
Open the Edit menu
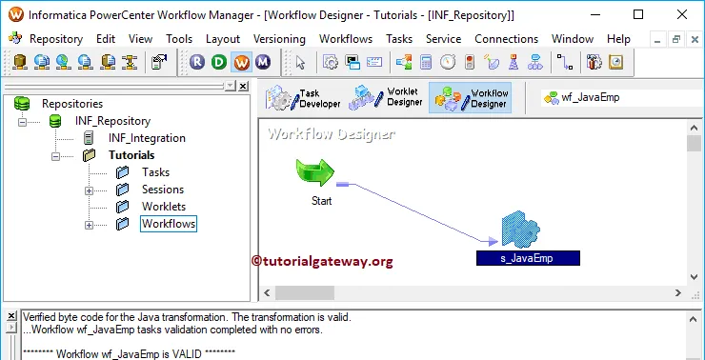[x=106, y=39]
